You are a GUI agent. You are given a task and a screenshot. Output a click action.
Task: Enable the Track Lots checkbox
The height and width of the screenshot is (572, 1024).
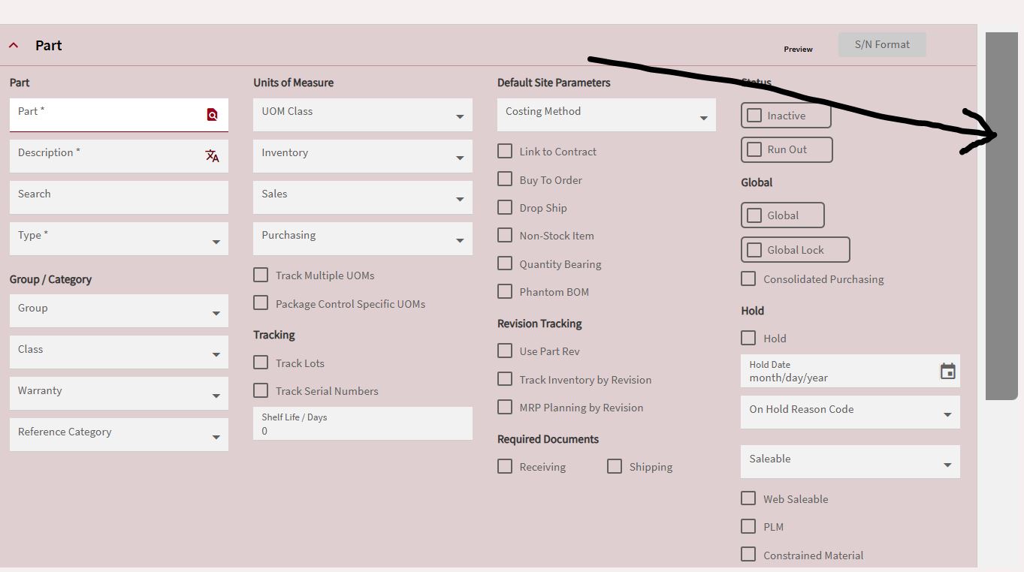coord(261,363)
